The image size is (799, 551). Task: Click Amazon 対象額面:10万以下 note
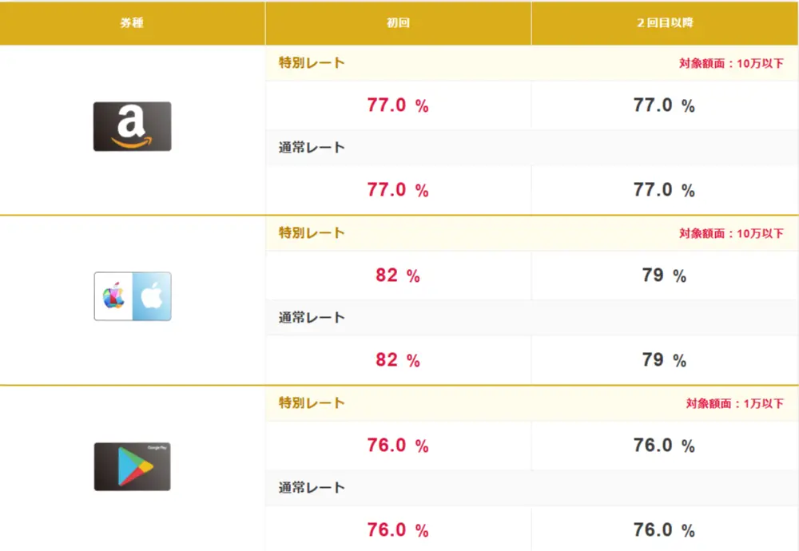click(x=731, y=63)
